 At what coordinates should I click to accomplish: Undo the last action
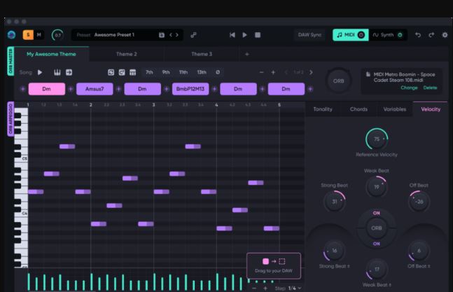[x=418, y=35]
